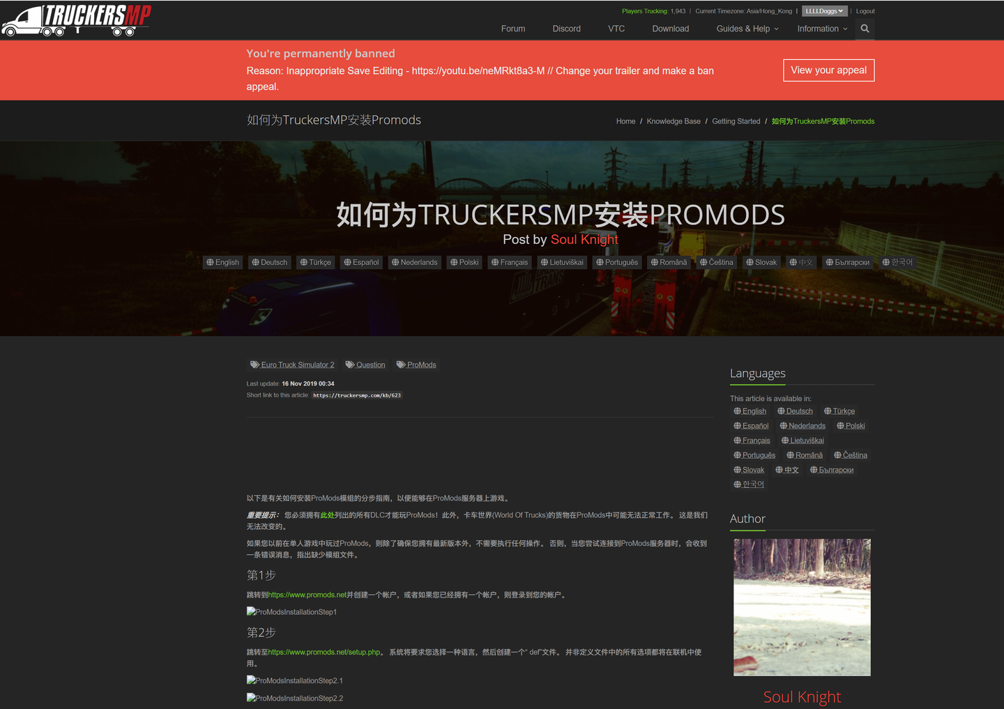Click the ProModsInstallationStep1 broken image

(x=291, y=612)
